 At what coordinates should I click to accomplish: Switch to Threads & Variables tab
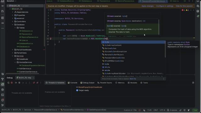pos(55,83)
